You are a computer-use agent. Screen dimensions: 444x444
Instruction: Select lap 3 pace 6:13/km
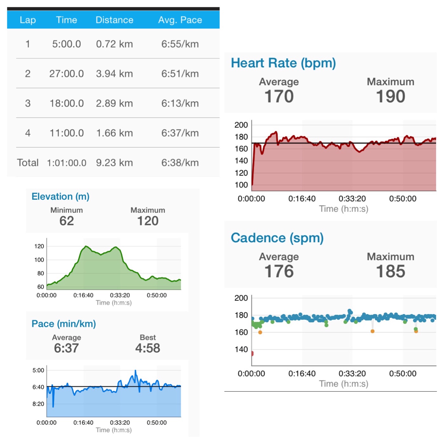[180, 103]
